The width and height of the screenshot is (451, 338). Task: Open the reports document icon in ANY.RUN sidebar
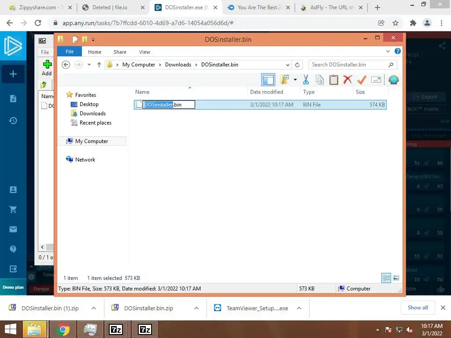tap(13, 99)
